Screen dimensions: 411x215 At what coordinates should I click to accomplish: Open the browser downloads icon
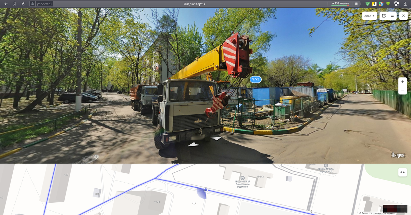coord(405,4)
